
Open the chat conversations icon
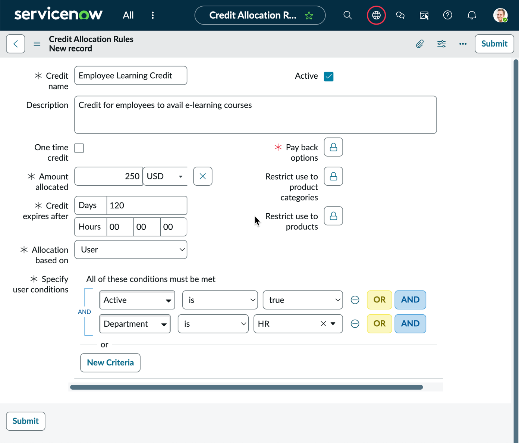point(400,15)
